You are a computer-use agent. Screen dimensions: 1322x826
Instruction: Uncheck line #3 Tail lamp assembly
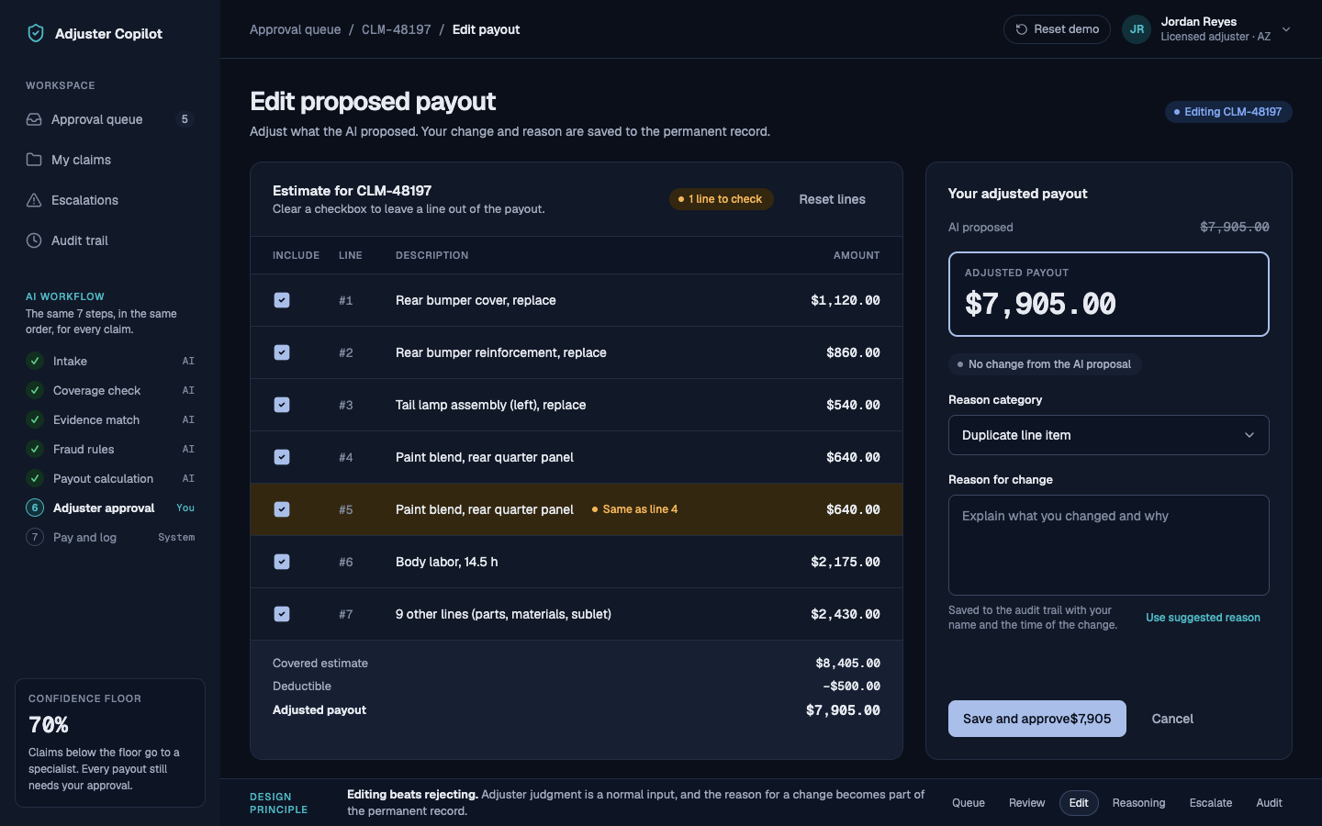(282, 405)
